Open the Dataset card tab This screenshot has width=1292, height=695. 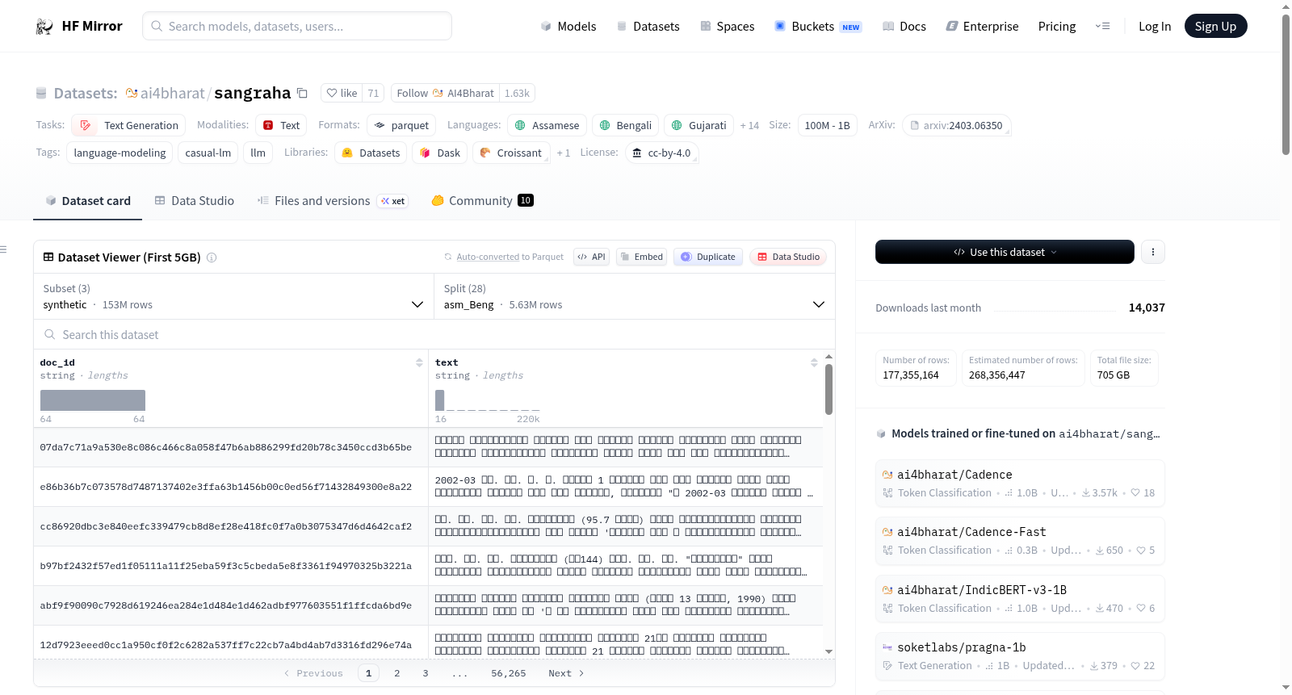[87, 201]
